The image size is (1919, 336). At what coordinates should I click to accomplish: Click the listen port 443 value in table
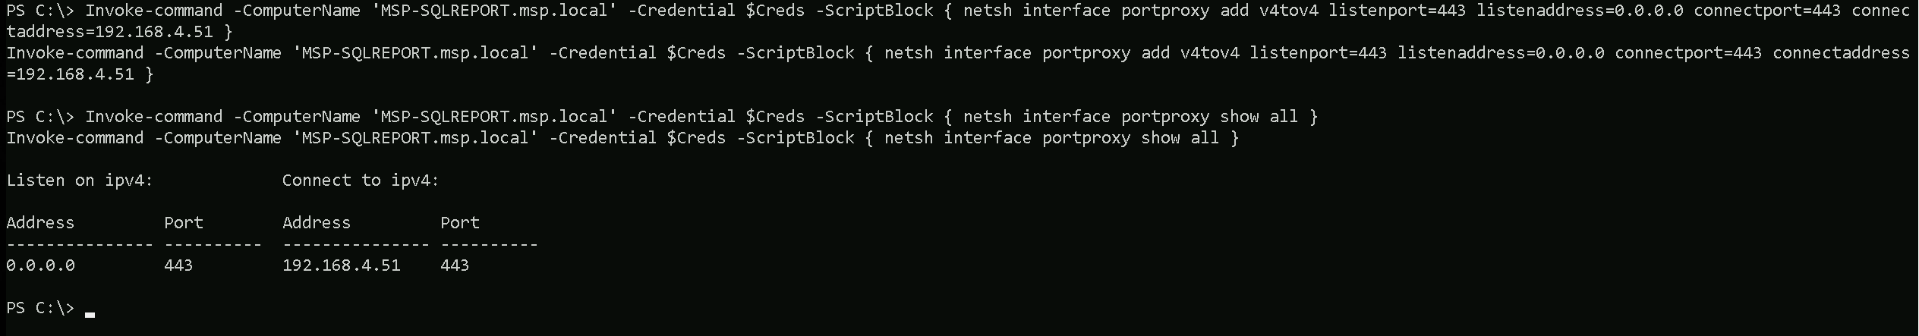178,265
